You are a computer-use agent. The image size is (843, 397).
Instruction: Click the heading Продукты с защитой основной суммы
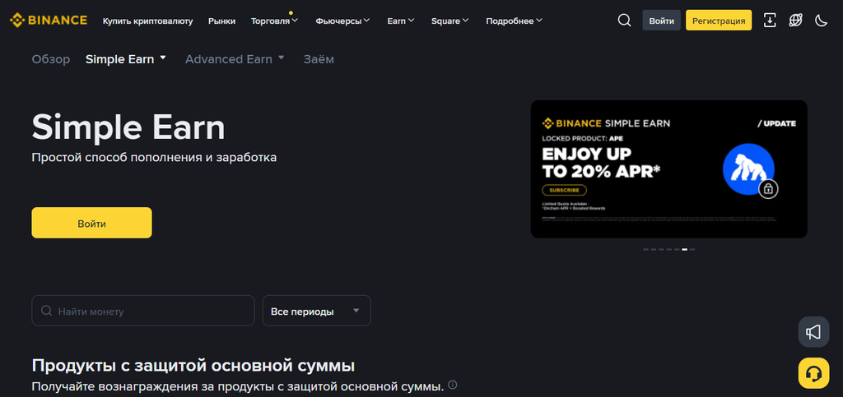[193, 366]
